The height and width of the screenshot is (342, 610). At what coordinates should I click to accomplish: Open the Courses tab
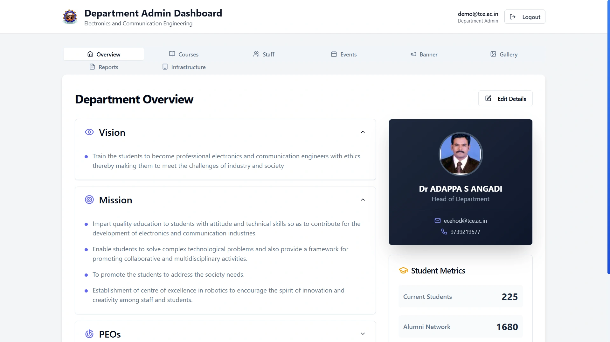tap(184, 54)
